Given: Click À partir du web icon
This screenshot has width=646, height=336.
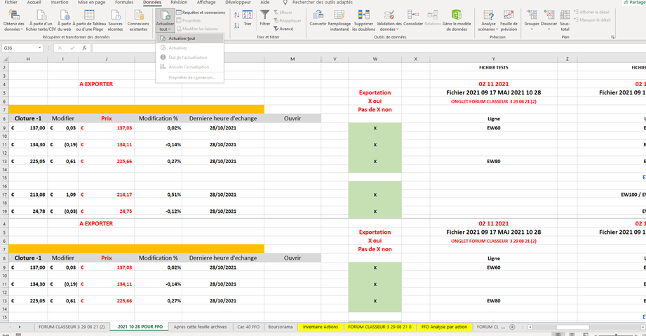Looking at the screenshot, I should [x=65, y=15].
